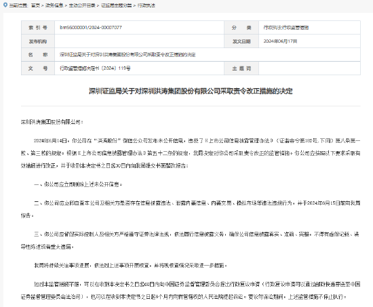Click the 分类 label cell
Image resolution: width=373 pixels, height=307 pixels.
click(x=241, y=28)
